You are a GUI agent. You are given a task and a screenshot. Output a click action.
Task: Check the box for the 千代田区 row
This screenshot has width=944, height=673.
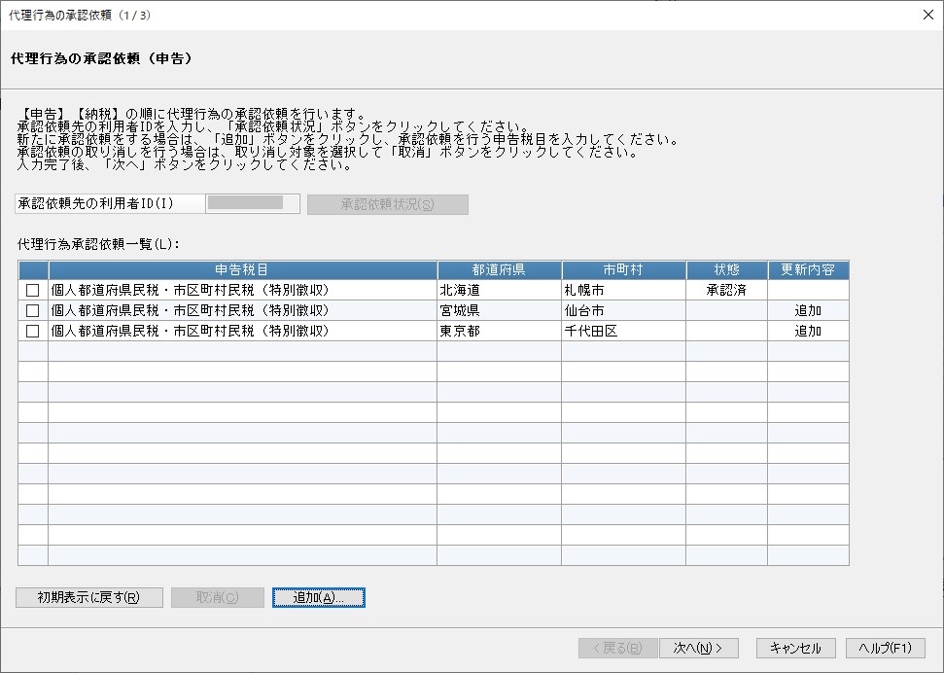tap(32, 332)
